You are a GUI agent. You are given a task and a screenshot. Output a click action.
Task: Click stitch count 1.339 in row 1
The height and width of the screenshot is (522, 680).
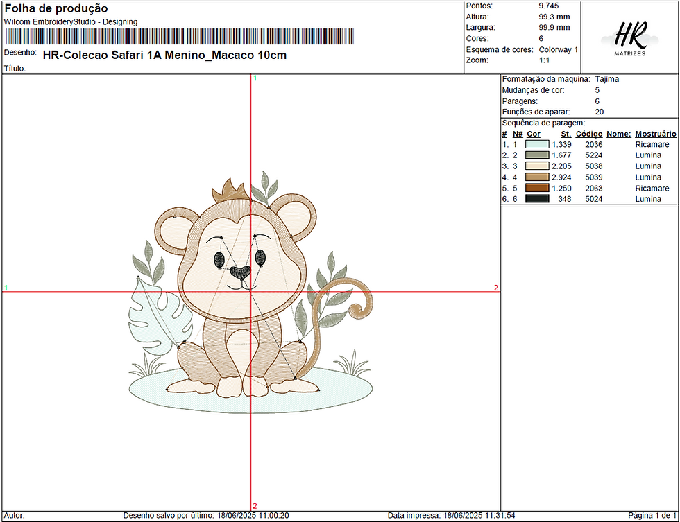pos(561,144)
